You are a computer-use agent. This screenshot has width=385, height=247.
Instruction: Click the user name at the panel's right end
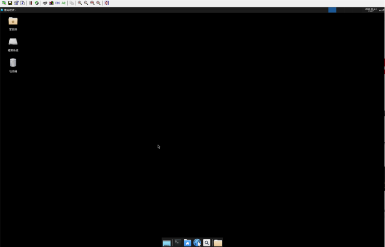[x=381, y=10]
